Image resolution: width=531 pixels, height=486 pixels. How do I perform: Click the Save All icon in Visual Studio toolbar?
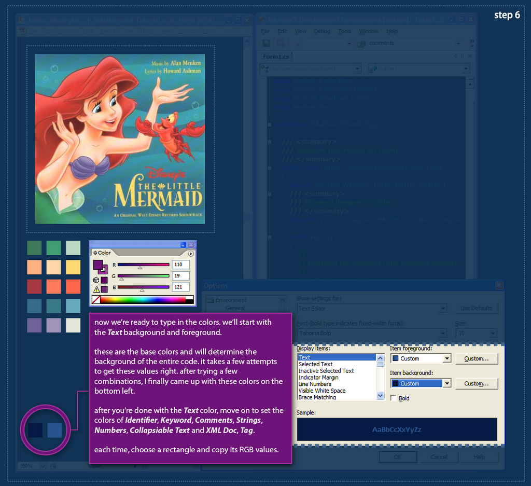pos(281,44)
